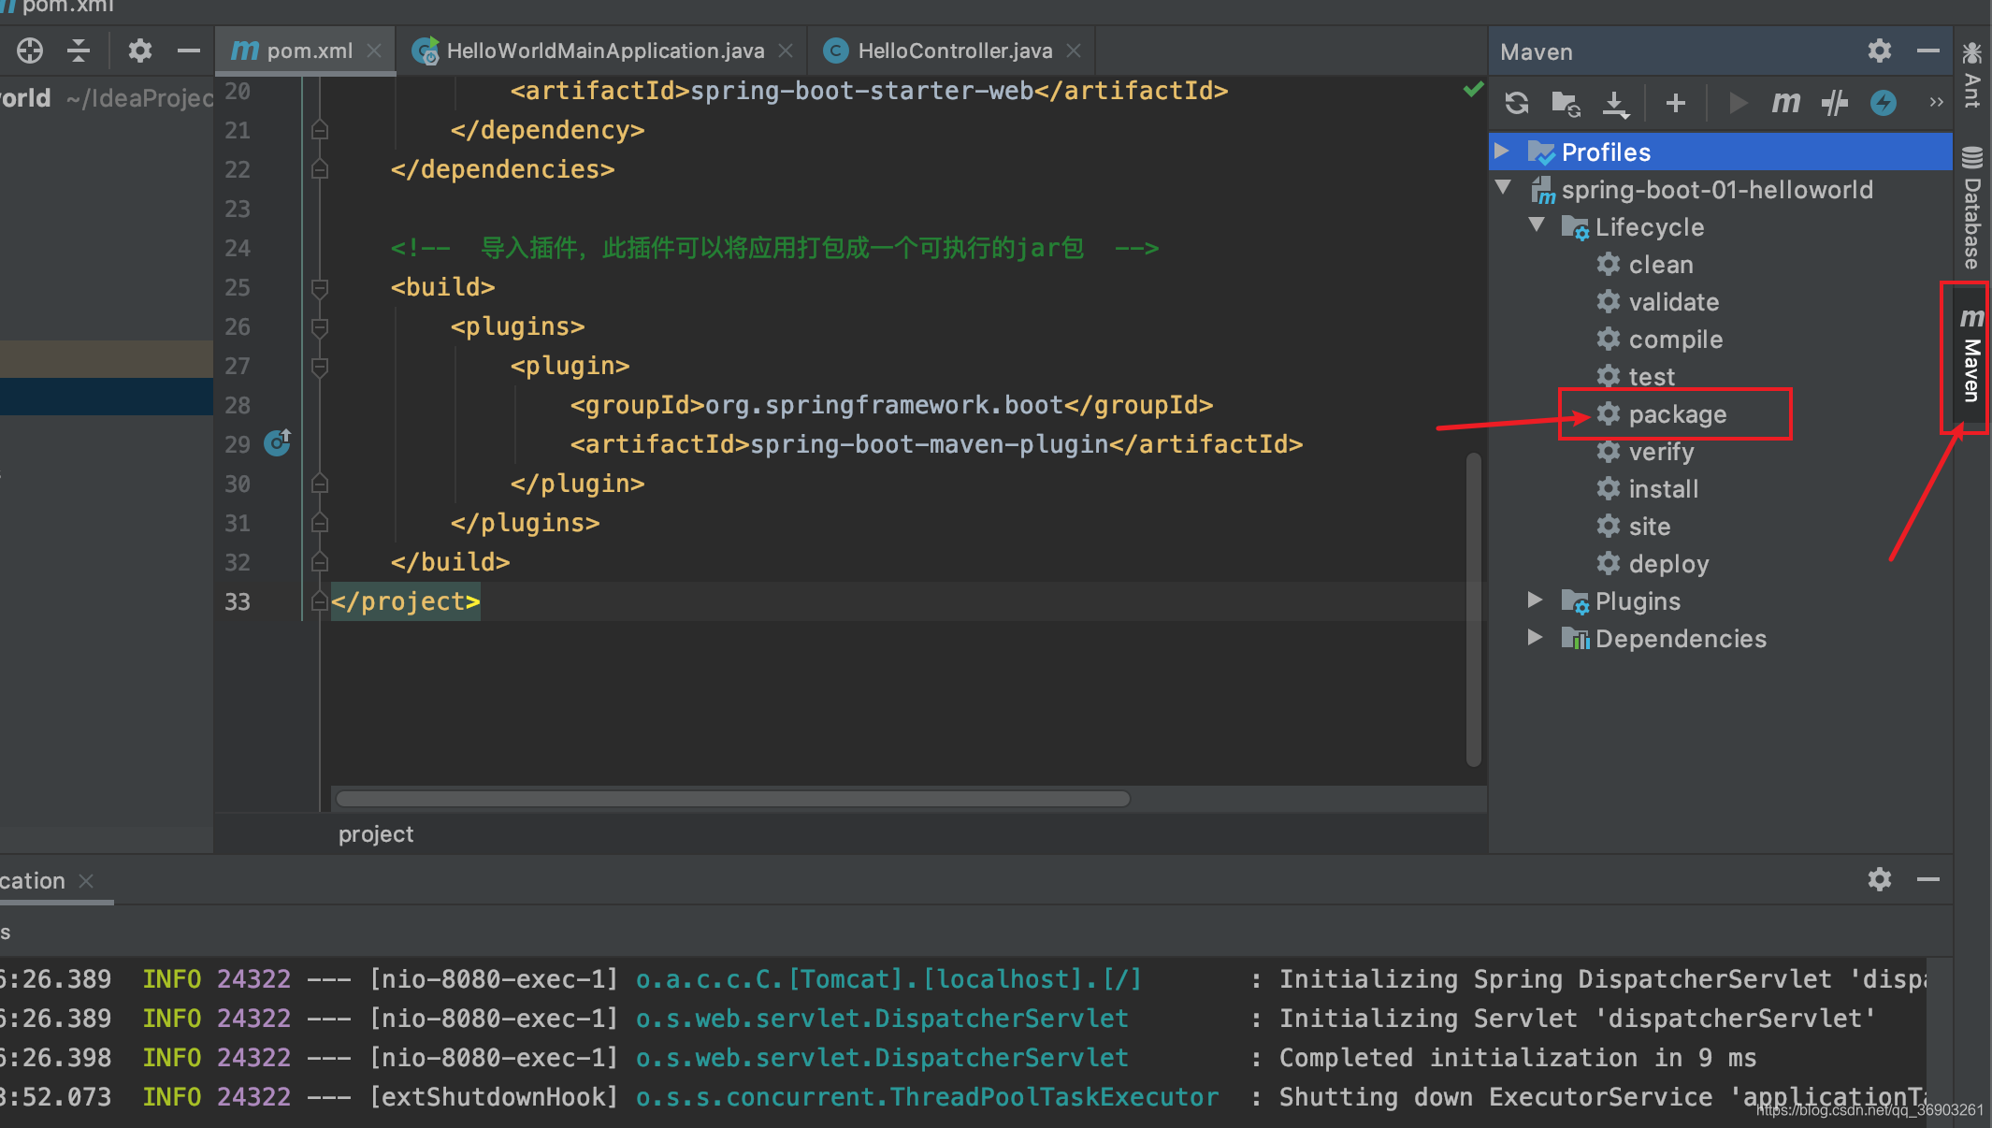This screenshot has height=1128, width=1992.
Task: Open the Database side tool window
Action: (1972, 208)
